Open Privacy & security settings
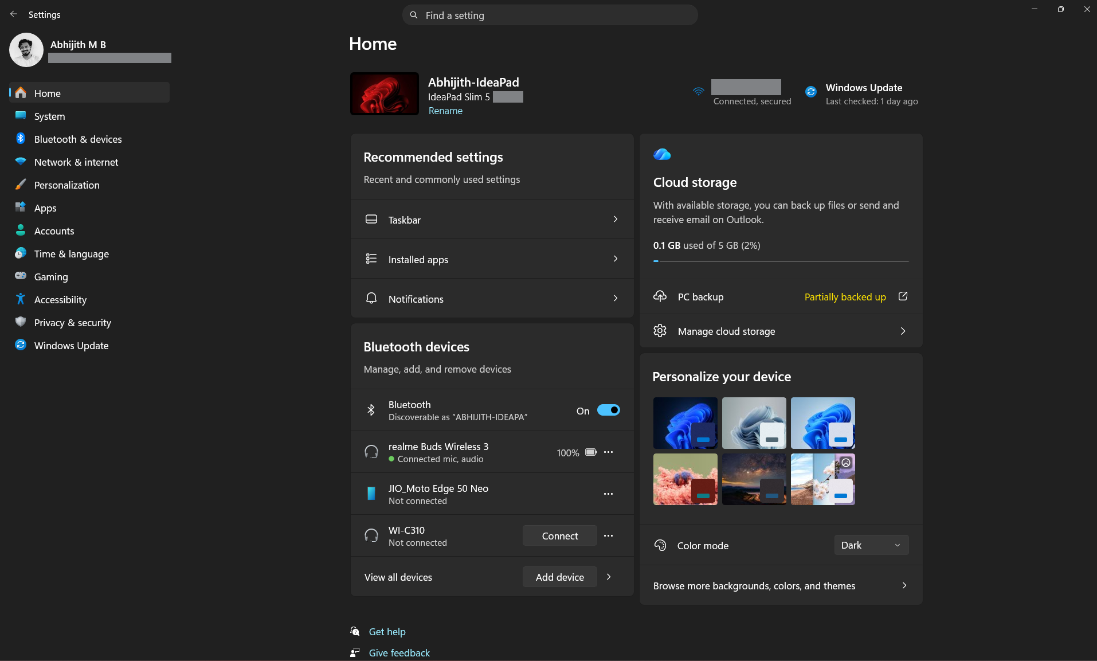The width and height of the screenshot is (1097, 661). (x=72, y=322)
